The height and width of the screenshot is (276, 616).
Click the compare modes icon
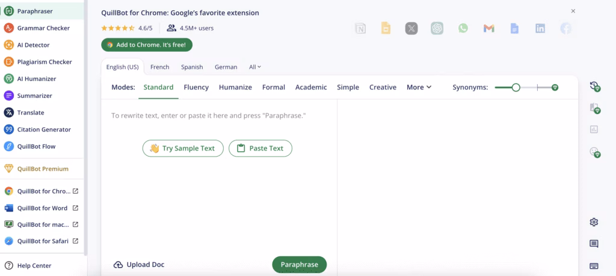594,108
